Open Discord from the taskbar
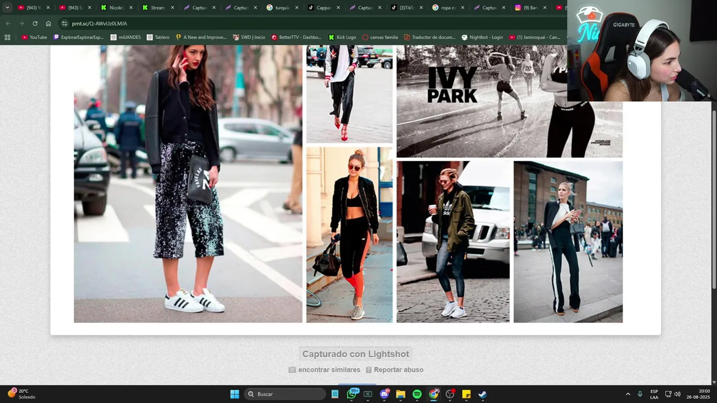Screen dimensions: 717x403 click(x=384, y=394)
